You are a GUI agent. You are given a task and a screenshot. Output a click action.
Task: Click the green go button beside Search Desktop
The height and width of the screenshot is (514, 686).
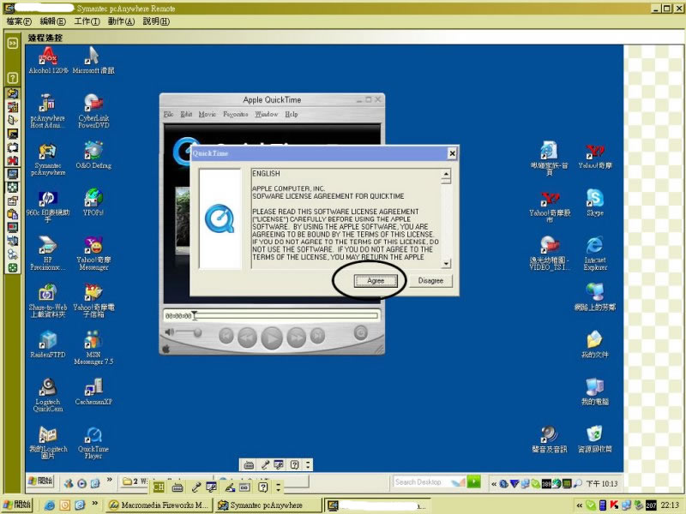473,481
